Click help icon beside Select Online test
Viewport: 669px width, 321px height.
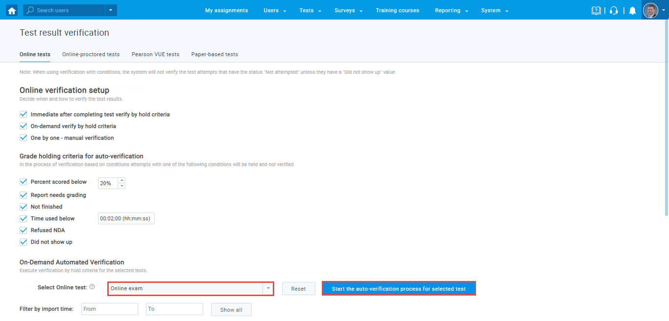click(x=92, y=287)
